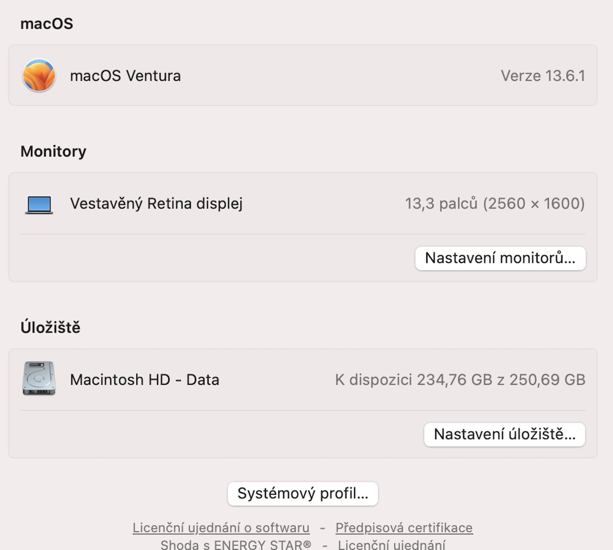Click empty space left of Nastavení monitorů
613x550 pixels.
pyautogui.click(x=211, y=258)
